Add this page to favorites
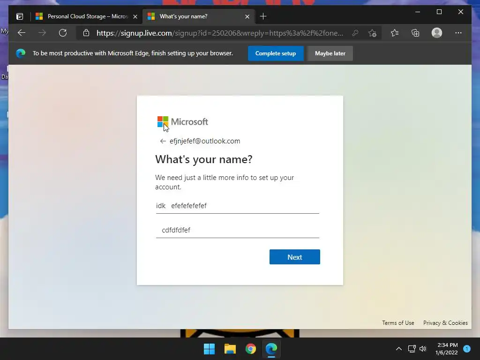 372,33
